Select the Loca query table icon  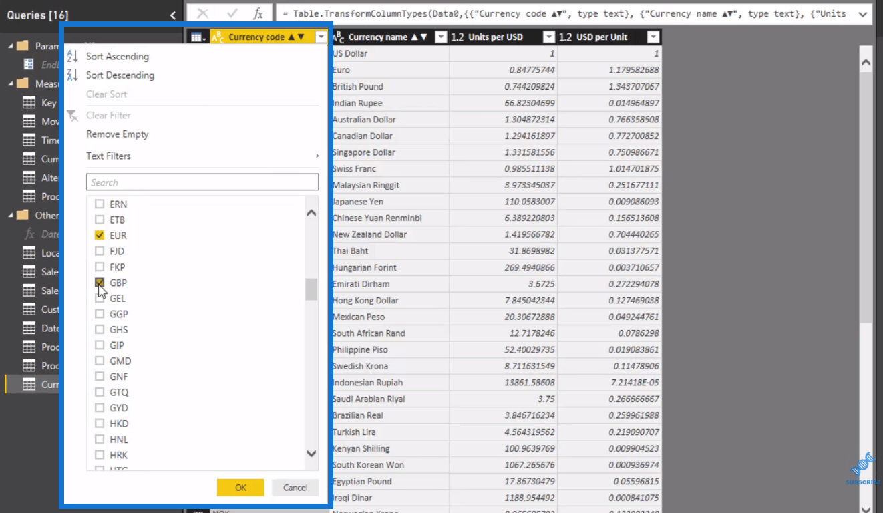tap(29, 253)
